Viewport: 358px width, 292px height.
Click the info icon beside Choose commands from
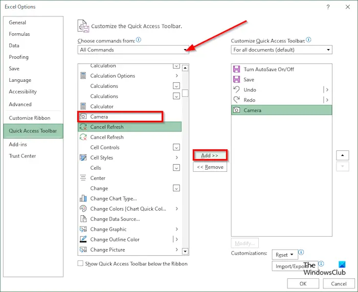pos(139,40)
